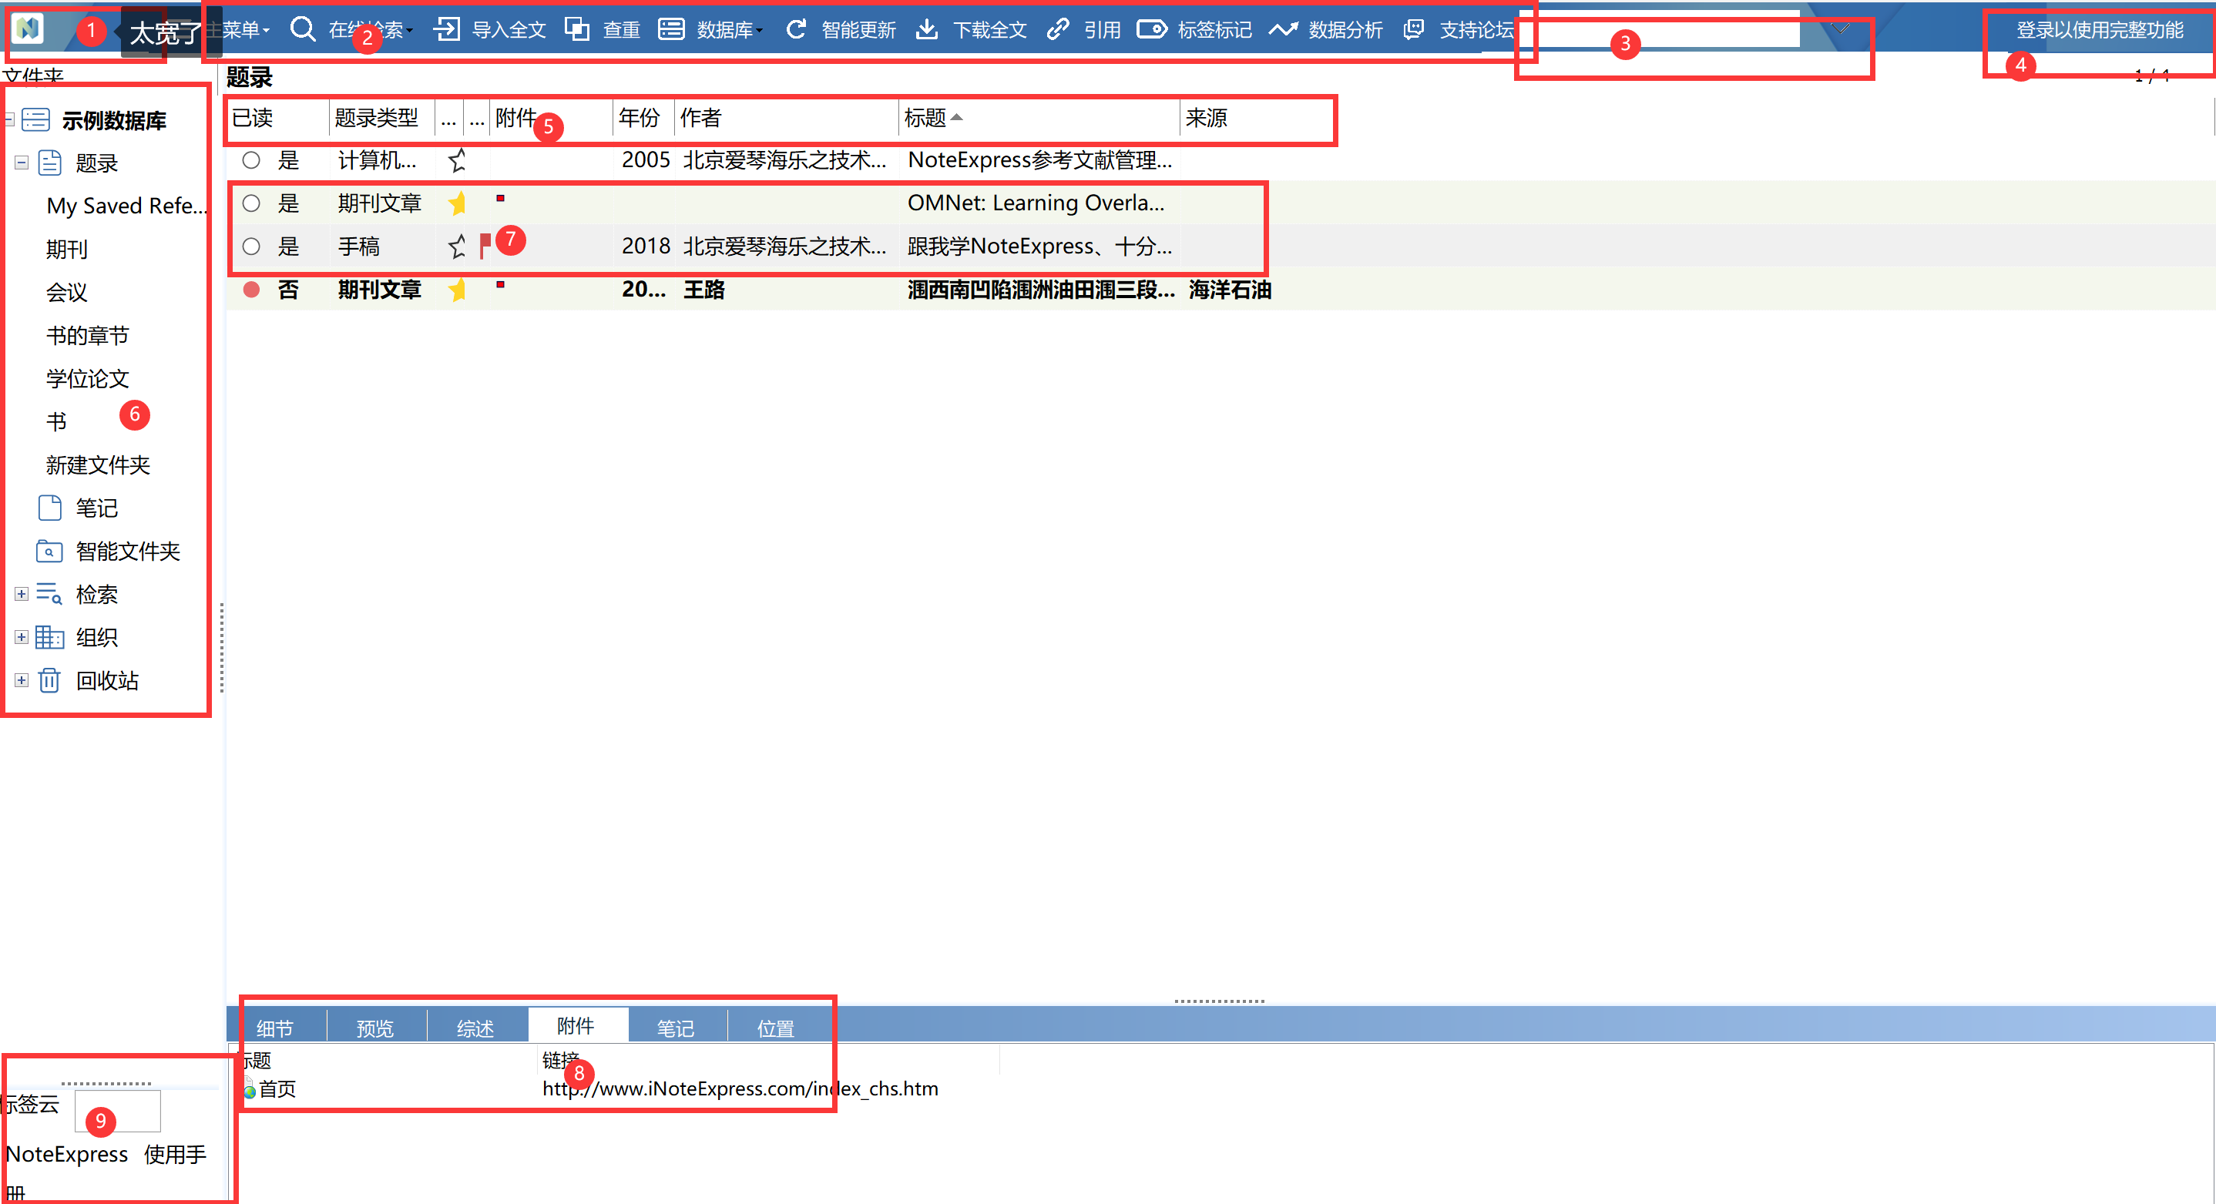Toggle read status circle of 手稿 row
Image resolution: width=2216 pixels, height=1204 pixels.
point(251,247)
